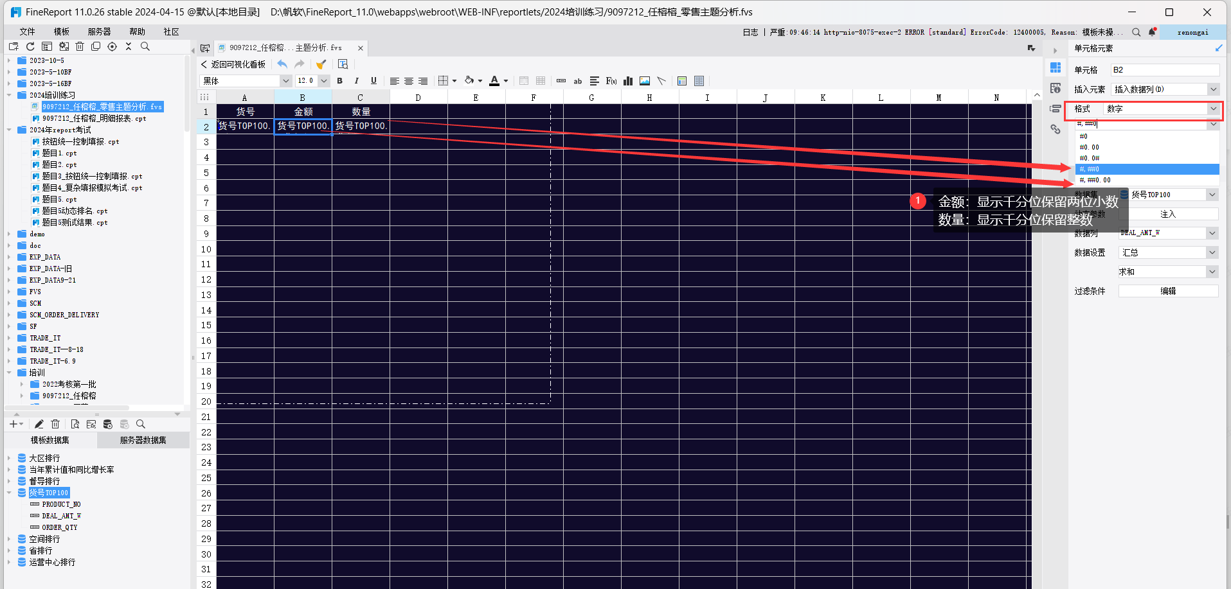
Task: Center align the cell text
Action: coord(408,81)
